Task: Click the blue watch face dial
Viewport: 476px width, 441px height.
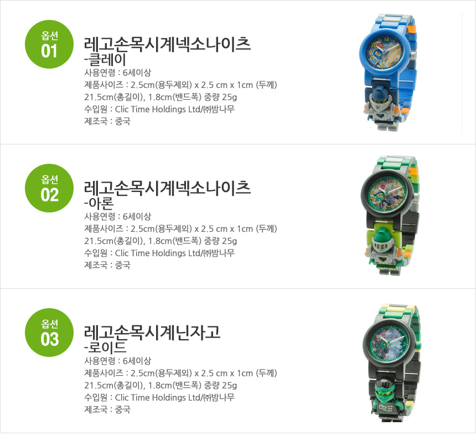Action: point(382,51)
